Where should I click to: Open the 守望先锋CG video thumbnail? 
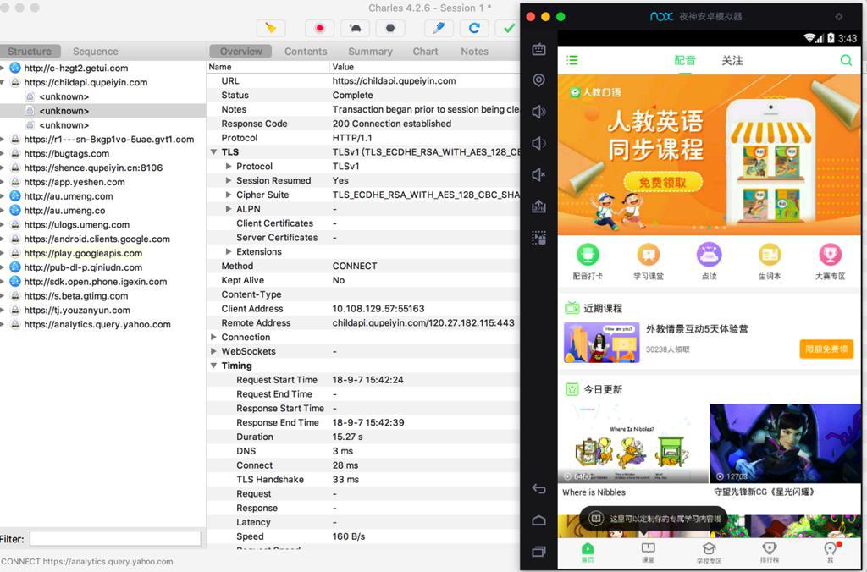point(785,443)
